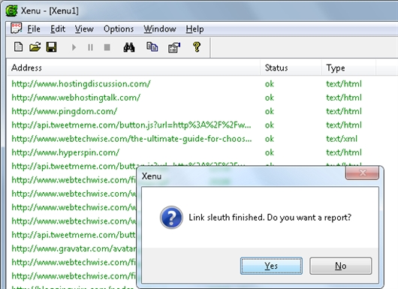Screen dimensions: 398x289
Task: Open properties via the checklist icon
Action: click(174, 47)
